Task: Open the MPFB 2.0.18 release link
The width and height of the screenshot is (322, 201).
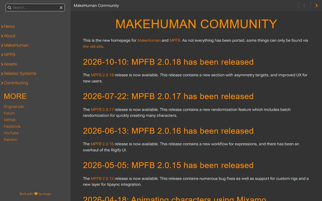Action: pos(102,75)
